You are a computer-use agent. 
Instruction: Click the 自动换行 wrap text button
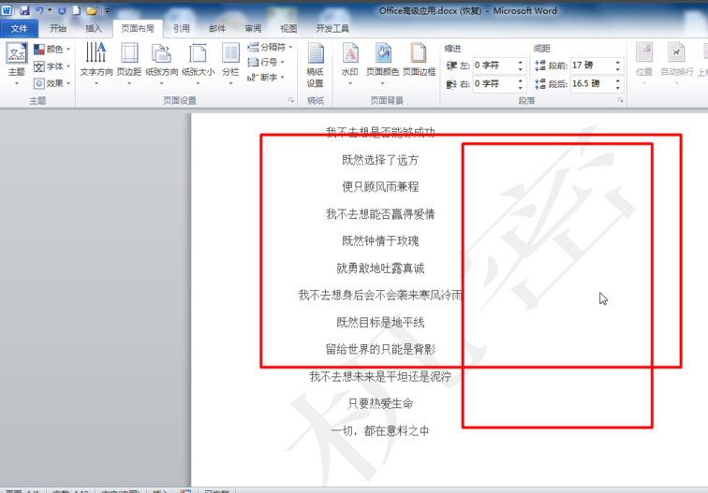(676, 64)
